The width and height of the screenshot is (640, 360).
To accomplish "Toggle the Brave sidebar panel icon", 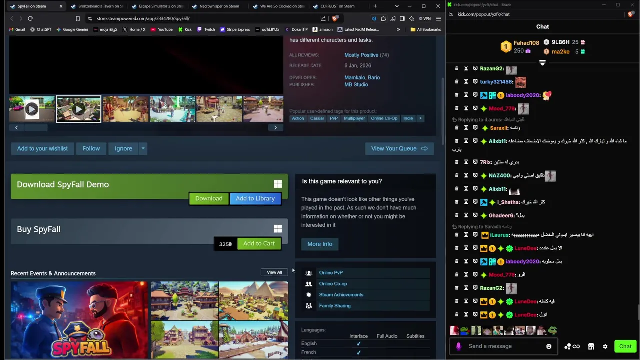I will point(402,18).
